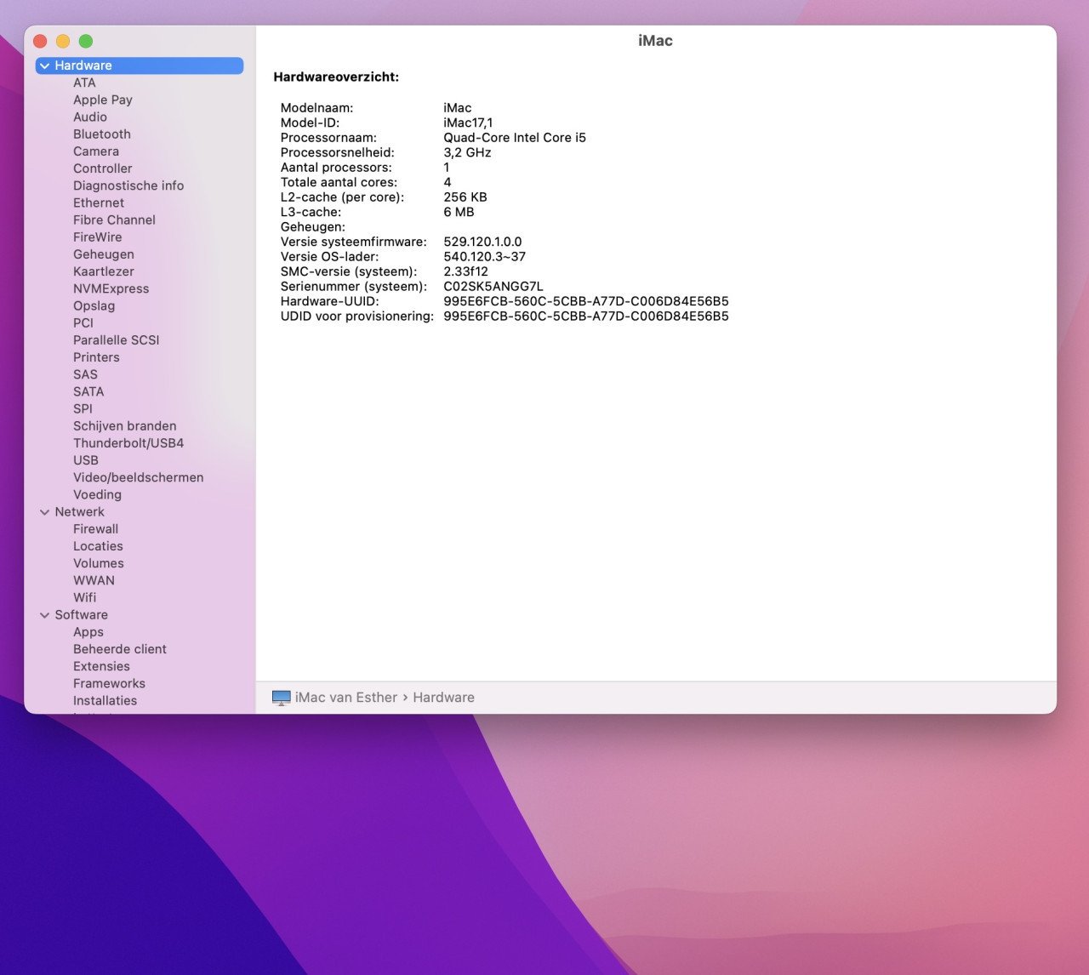
Task: Open Extensies in the Software section
Action: [101, 666]
